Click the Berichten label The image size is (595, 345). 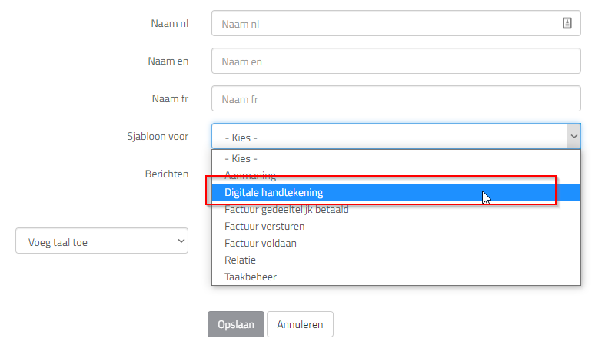click(x=167, y=174)
